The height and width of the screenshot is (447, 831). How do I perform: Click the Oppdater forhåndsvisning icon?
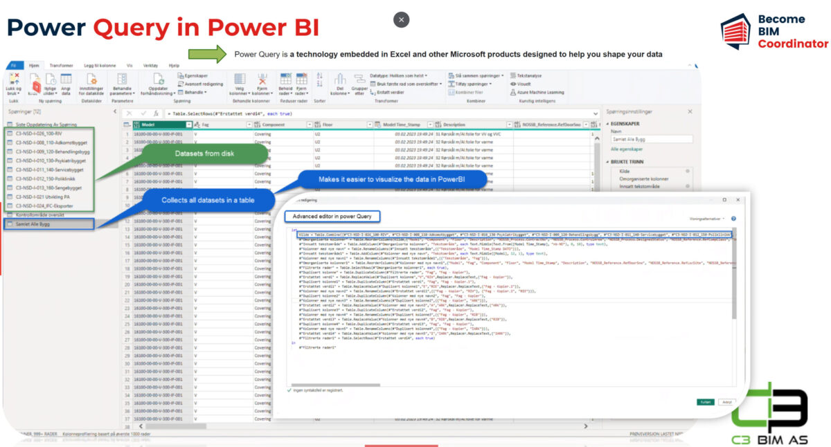[159, 79]
